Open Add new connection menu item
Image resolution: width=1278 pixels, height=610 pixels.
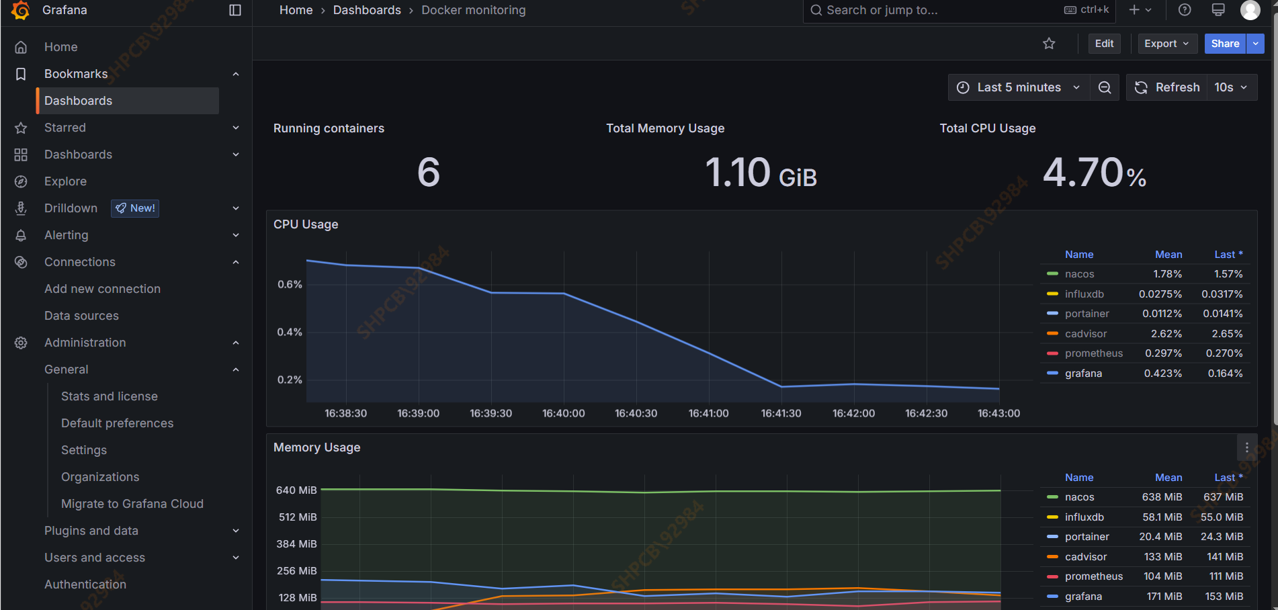pos(103,289)
